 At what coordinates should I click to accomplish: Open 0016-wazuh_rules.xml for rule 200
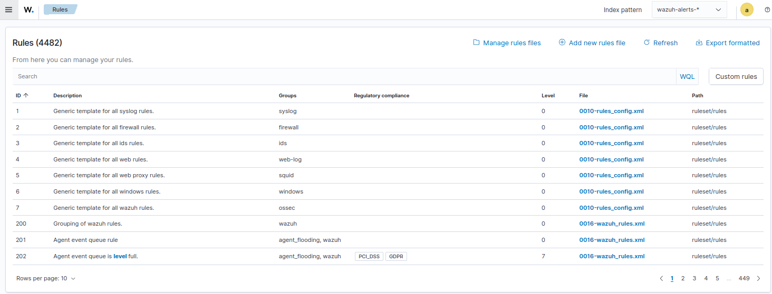click(612, 224)
